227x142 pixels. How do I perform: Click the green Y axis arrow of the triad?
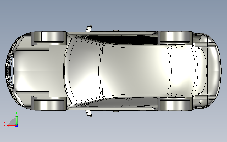pyautogui.click(x=17, y=120)
